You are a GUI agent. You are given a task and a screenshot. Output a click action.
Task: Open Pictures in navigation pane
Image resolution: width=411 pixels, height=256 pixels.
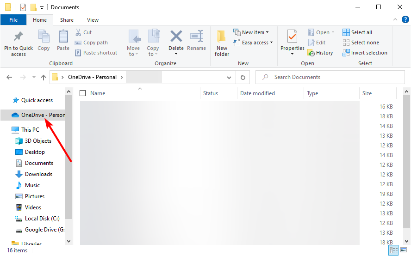tap(30, 196)
